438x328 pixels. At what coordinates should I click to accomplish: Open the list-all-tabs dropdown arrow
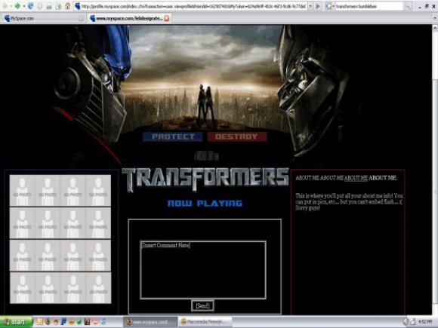click(435, 18)
